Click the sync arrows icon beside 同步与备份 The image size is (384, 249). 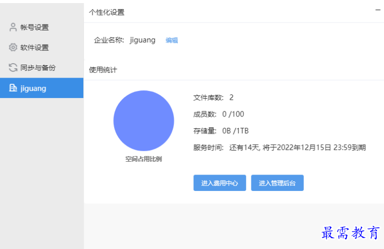pyautogui.click(x=13, y=67)
